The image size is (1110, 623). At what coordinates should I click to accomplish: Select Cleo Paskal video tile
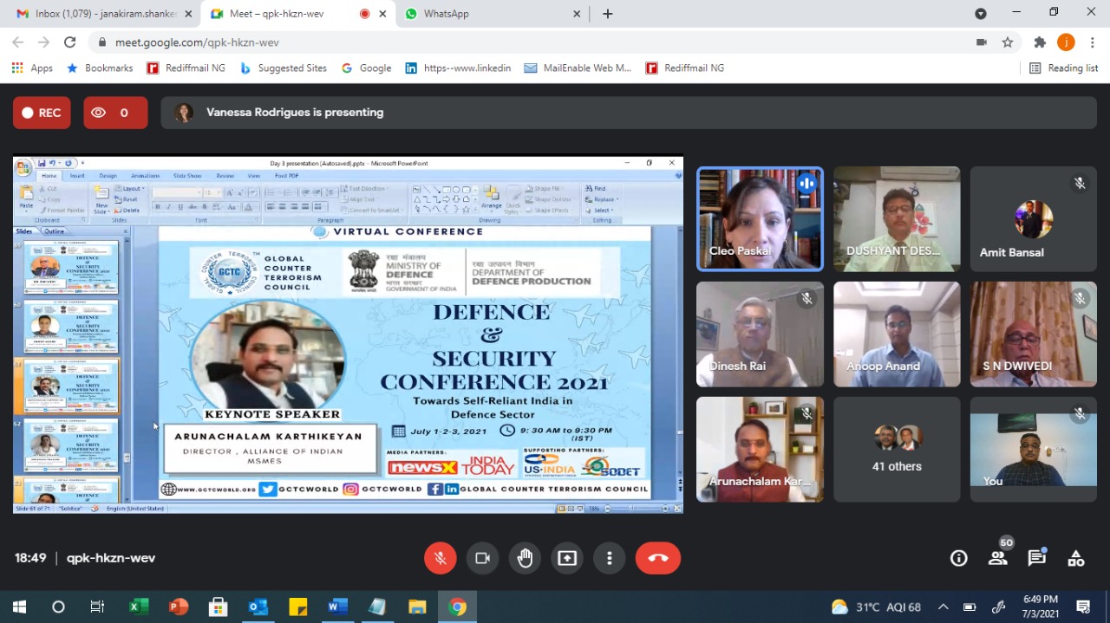(760, 219)
